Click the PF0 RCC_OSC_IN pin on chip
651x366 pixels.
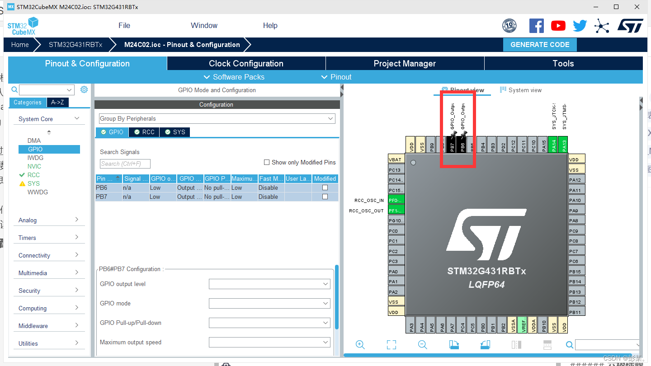pyautogui.click(x=396, y=200)
